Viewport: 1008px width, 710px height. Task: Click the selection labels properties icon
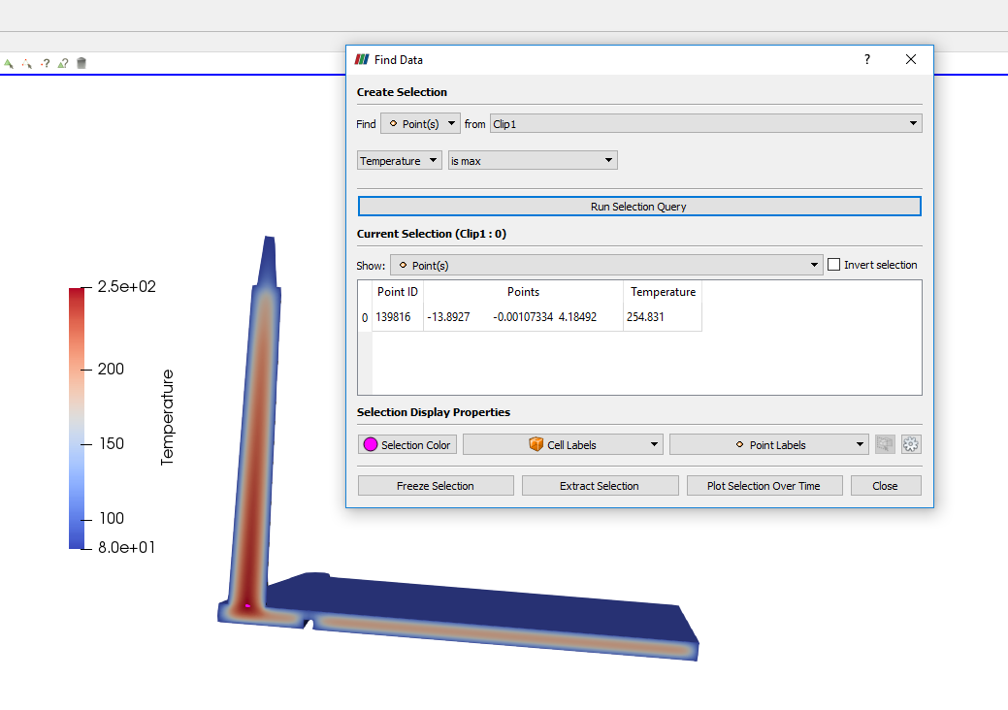pyautogui.click(x=884, y=443)
